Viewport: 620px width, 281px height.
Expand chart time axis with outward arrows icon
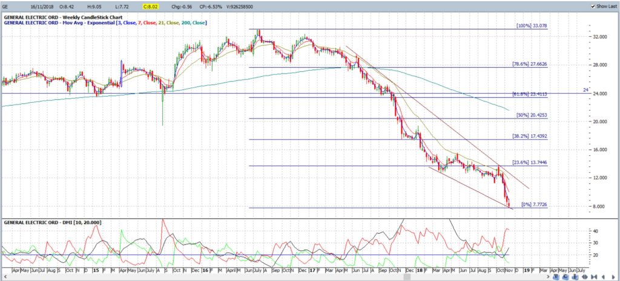pyautogui.click(x=585, y=277)
